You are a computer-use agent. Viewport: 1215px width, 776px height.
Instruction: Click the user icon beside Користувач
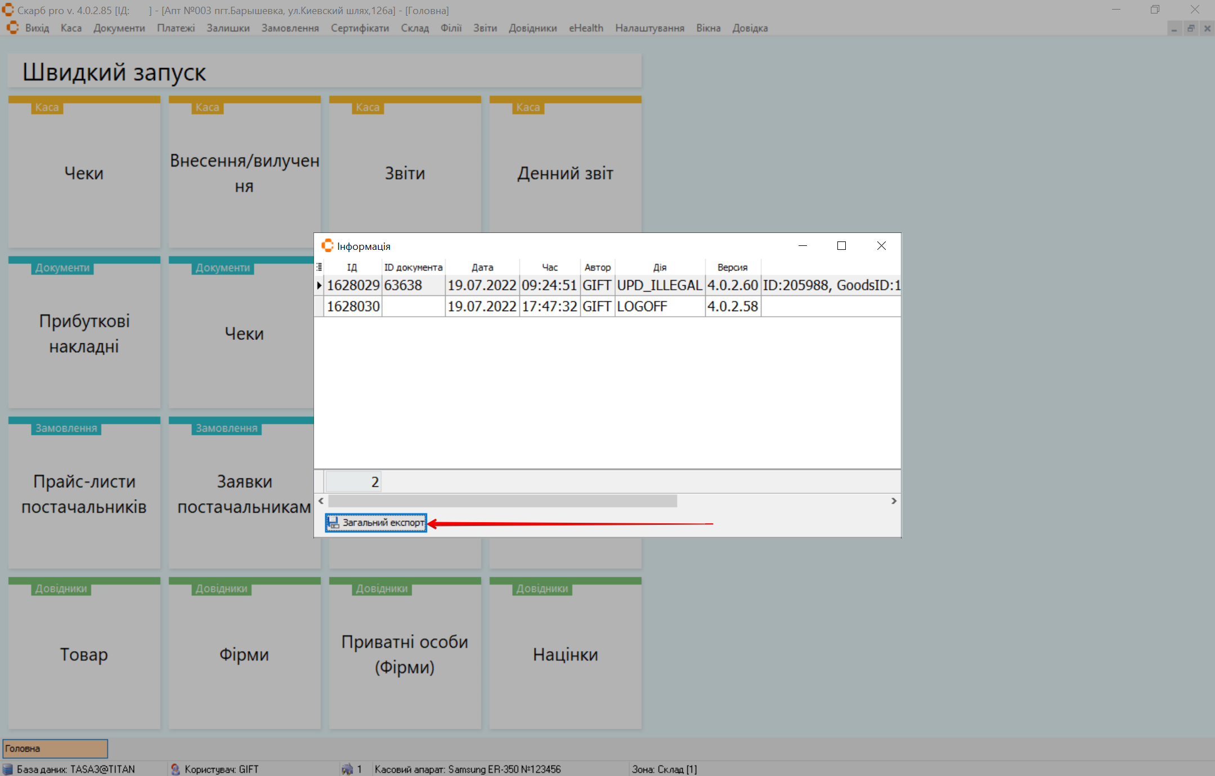click(x=175, y=769)
